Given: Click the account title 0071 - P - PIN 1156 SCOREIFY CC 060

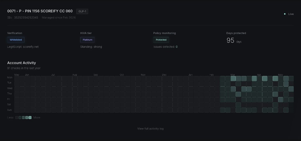Looking at the screenshot, I should tap(40, 11).
